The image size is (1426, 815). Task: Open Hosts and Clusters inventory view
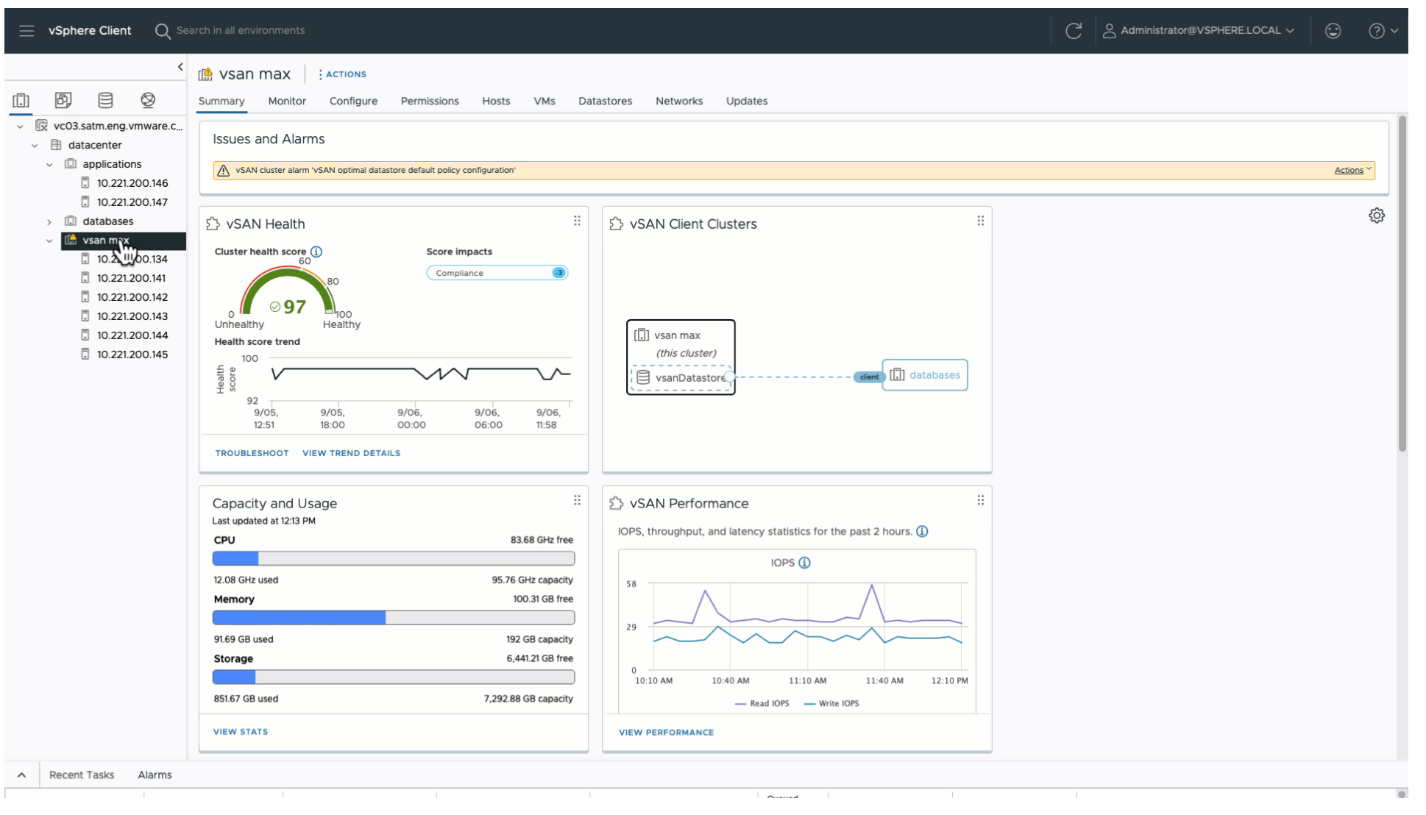click(x=21, y=100)
